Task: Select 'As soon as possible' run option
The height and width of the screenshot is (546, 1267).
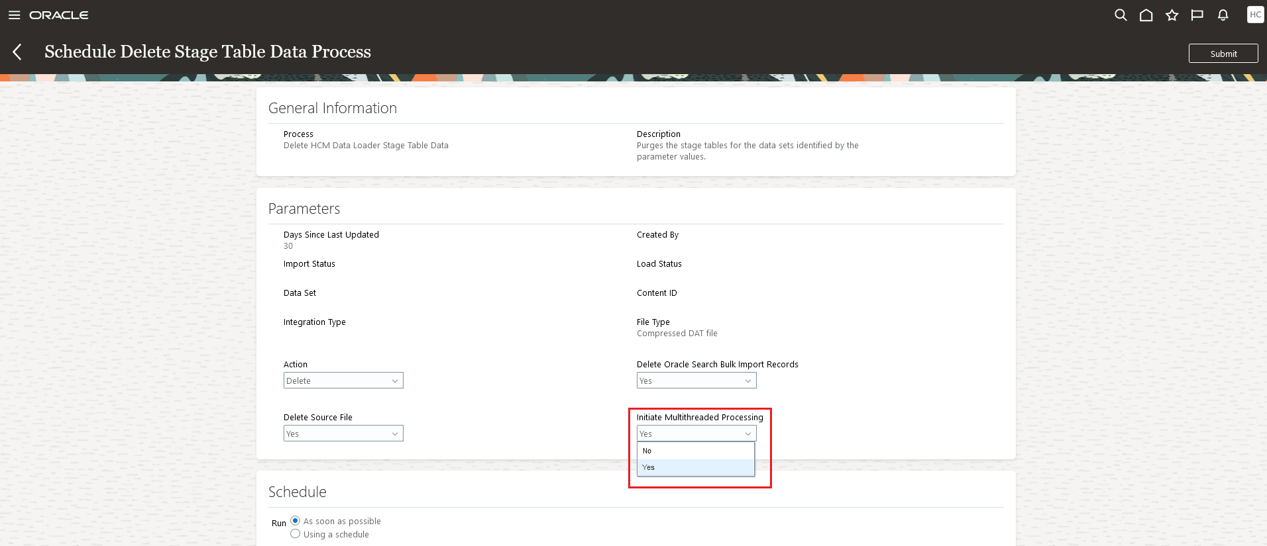Action: click(296, 521)
